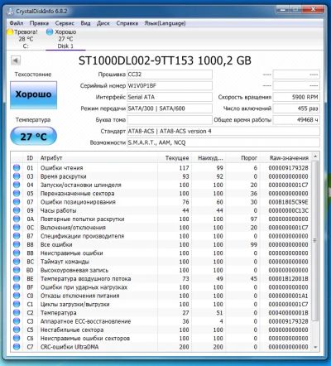Viewport: 331px width, 366px height.
Task: Click the scrollbar down arrow in attribute list
Action: [315, 347]
